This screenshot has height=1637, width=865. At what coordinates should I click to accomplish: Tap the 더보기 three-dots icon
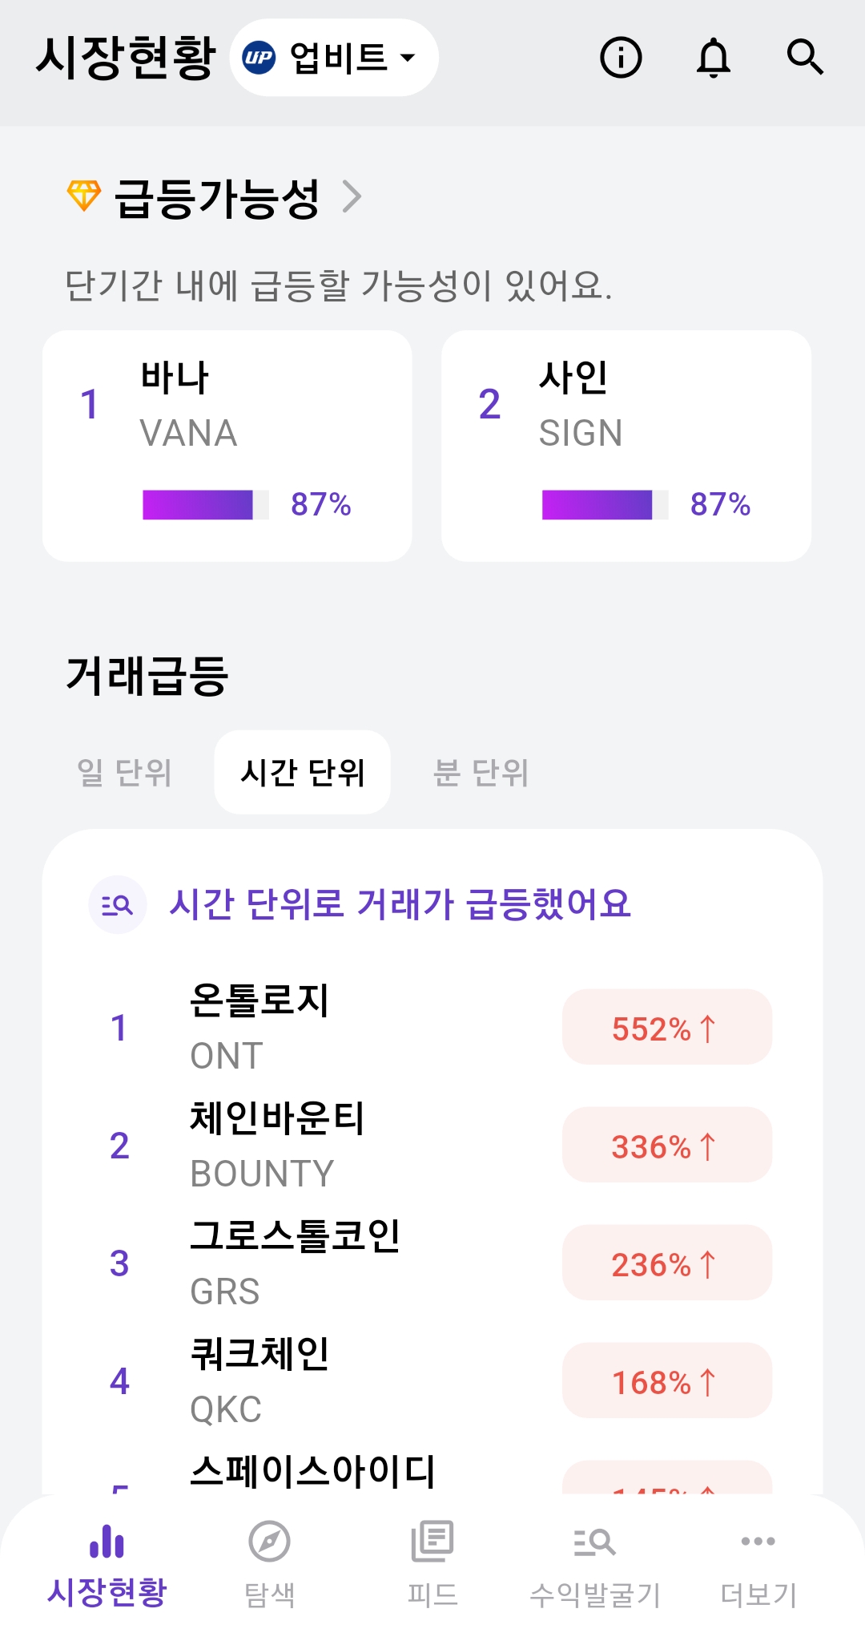point(758,1542)
